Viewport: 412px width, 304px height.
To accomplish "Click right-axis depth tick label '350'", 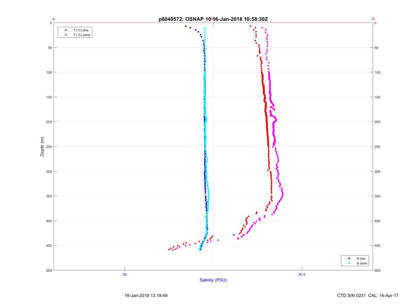I will pyautogui.click(x=378, y=196).
